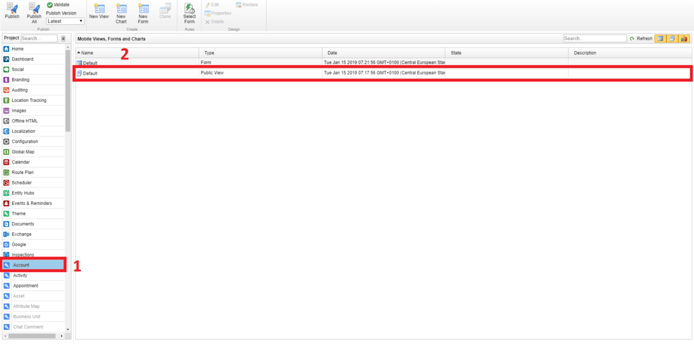This screenshot has height=345, width=694.
Task: Sort by the Name column header
Action: pos(84,52)
